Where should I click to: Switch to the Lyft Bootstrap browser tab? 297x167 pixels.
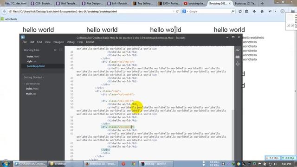(118, 3)
